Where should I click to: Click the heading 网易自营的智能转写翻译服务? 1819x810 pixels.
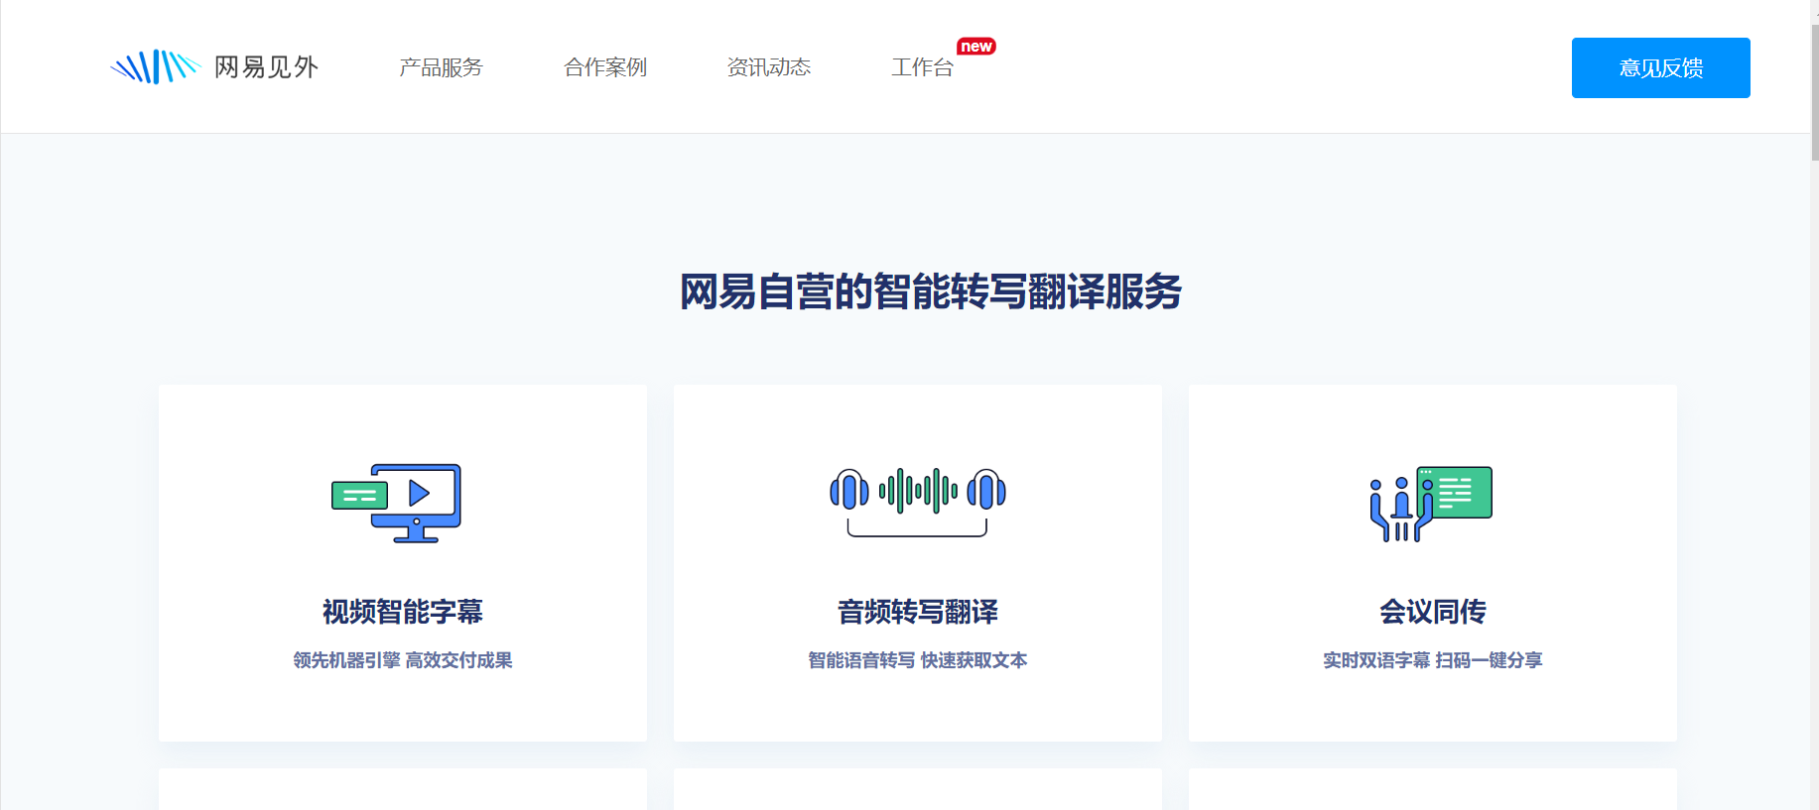[x=931, y=291]
